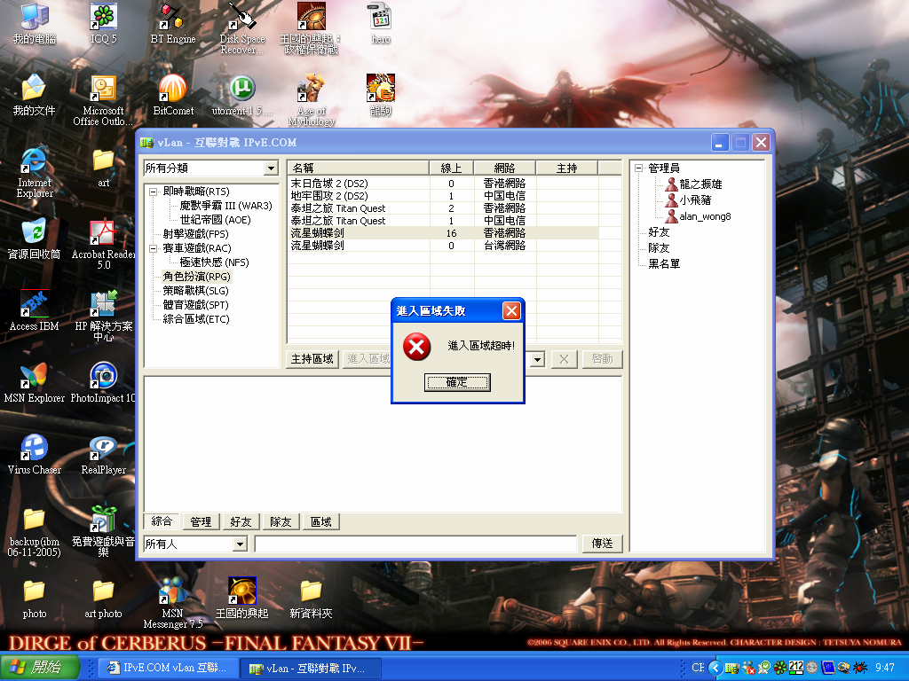Open the Microsoft Office Outlook shortcut
This screenshot has height=681, width=909.
(103, 99)
